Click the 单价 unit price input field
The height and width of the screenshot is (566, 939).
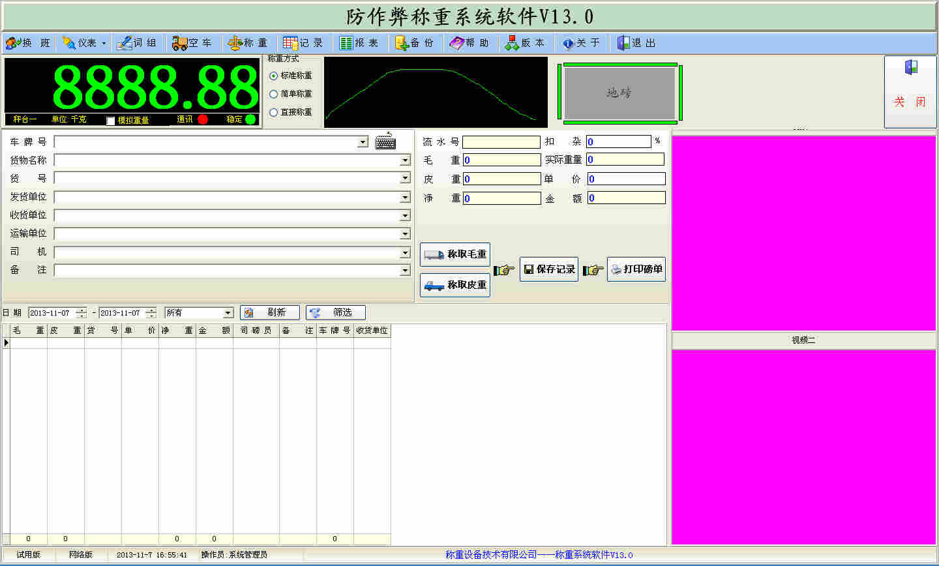coord(626,179)
